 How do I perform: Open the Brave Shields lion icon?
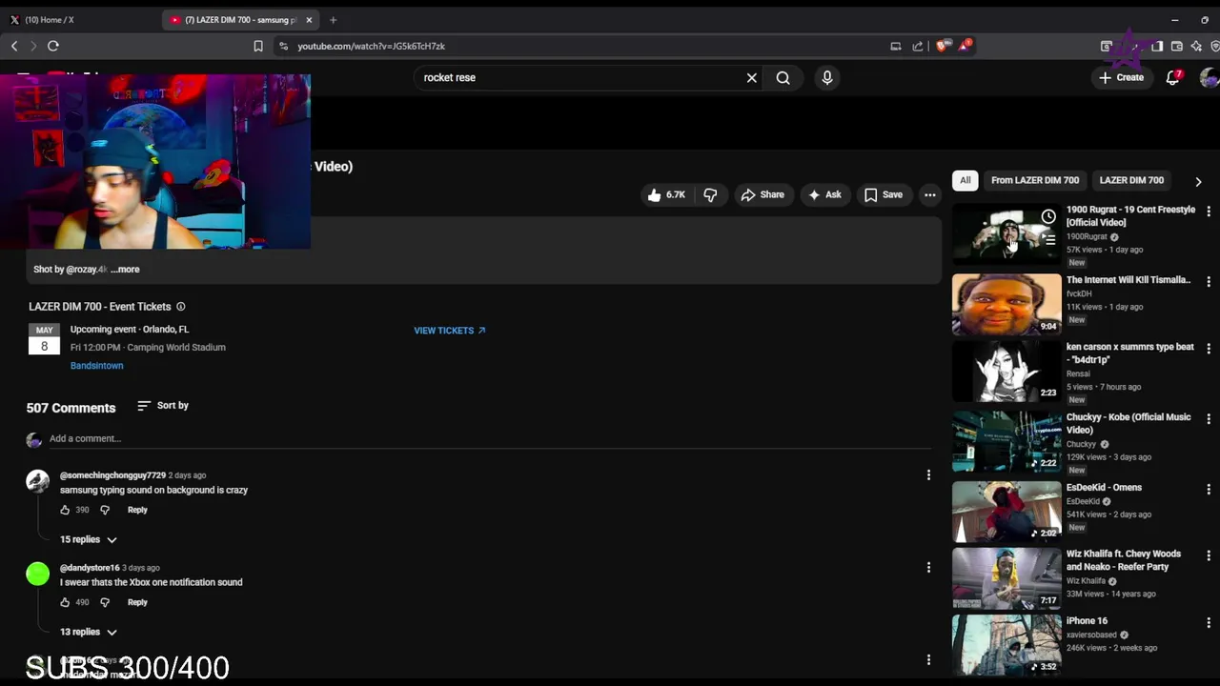pos(943,46)
